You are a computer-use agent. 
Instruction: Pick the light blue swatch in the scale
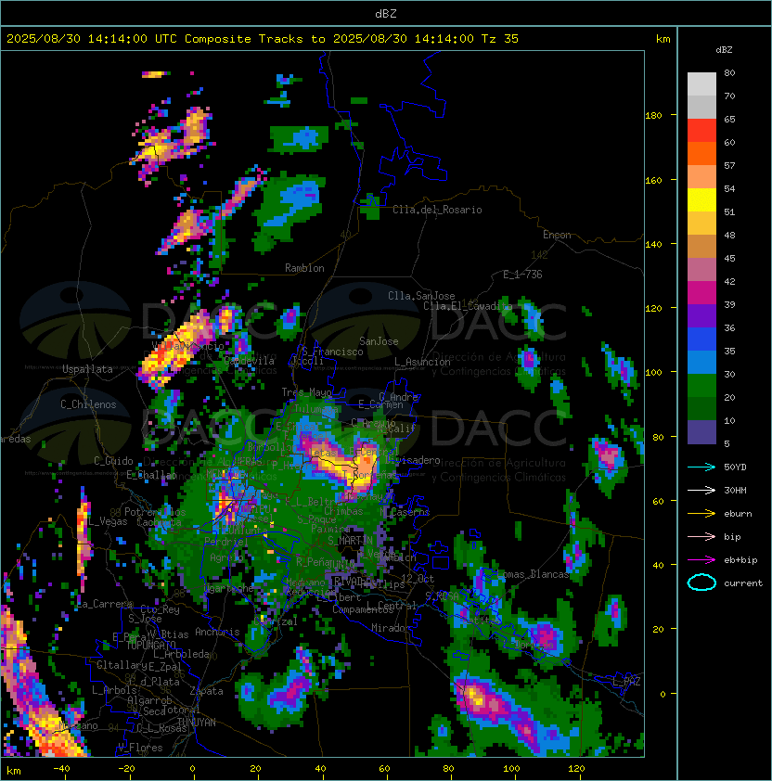pos(701,362)
